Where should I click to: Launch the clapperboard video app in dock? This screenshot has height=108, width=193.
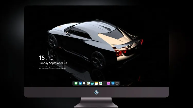[x=92, y=83]
